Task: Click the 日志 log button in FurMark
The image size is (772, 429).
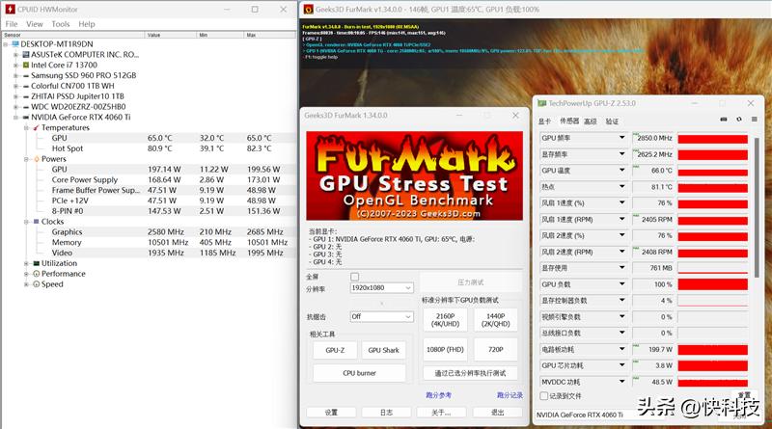Action: click(x=387, y=413)
